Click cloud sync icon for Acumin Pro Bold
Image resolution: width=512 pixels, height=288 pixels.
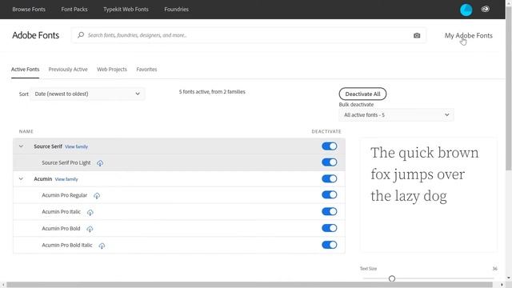90,229
